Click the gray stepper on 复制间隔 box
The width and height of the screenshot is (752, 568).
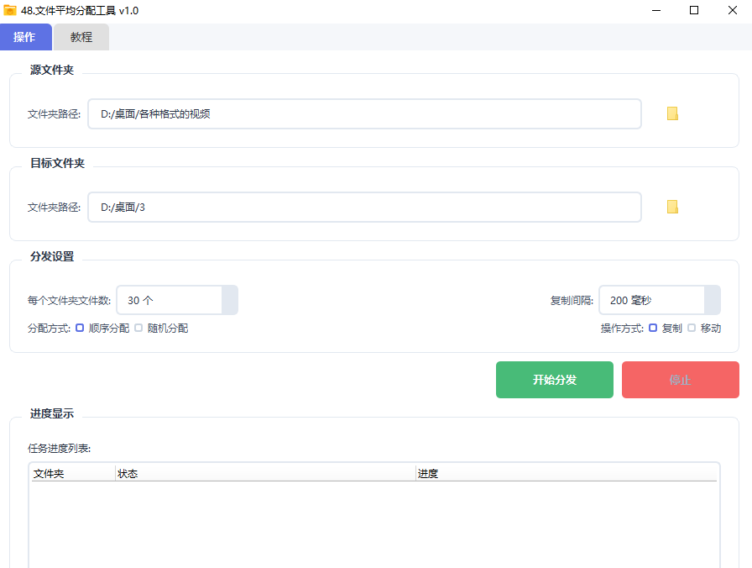[x=712, y=300]
